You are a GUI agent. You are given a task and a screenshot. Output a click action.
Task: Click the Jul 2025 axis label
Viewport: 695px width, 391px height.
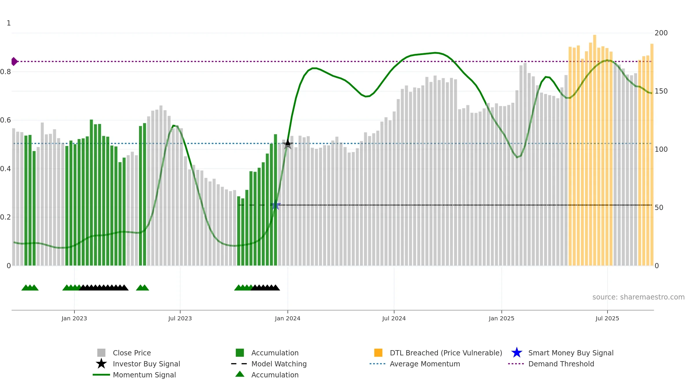607,318
